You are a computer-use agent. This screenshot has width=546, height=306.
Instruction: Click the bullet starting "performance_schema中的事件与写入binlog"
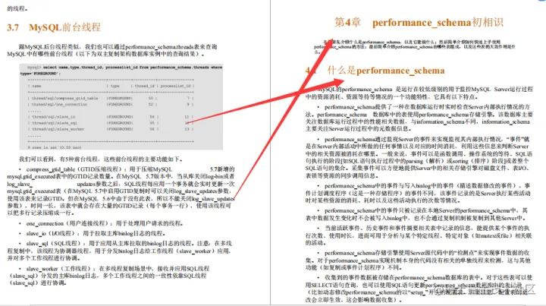[x=418, y=193]
